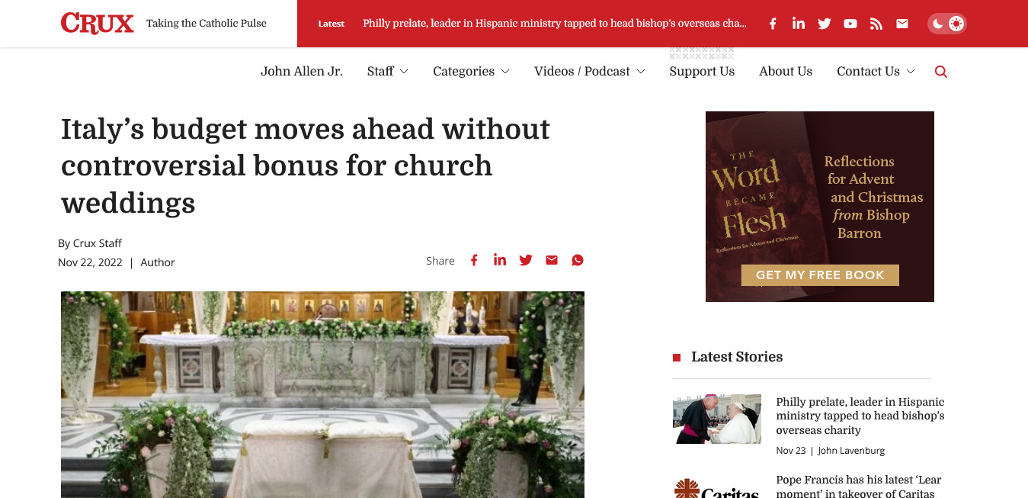Share article by email icon
1028x498 pixels.
click(552, 260)
